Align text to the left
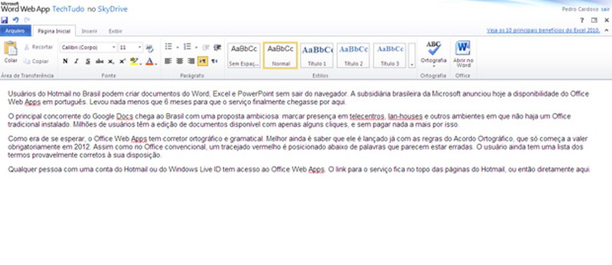 click(168, 61)
